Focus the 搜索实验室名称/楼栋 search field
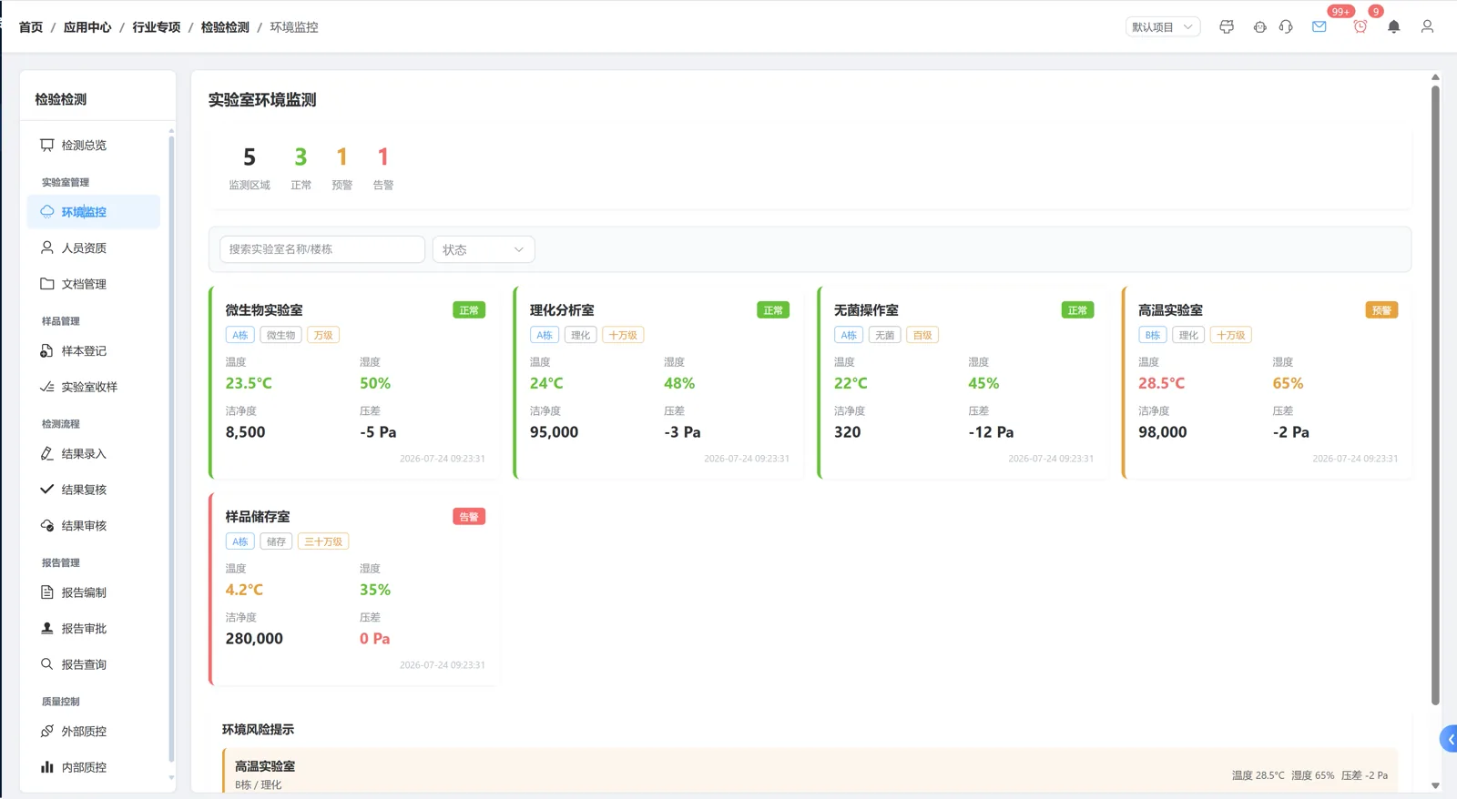The image size is (1457, 799). [x=322, y=249]
